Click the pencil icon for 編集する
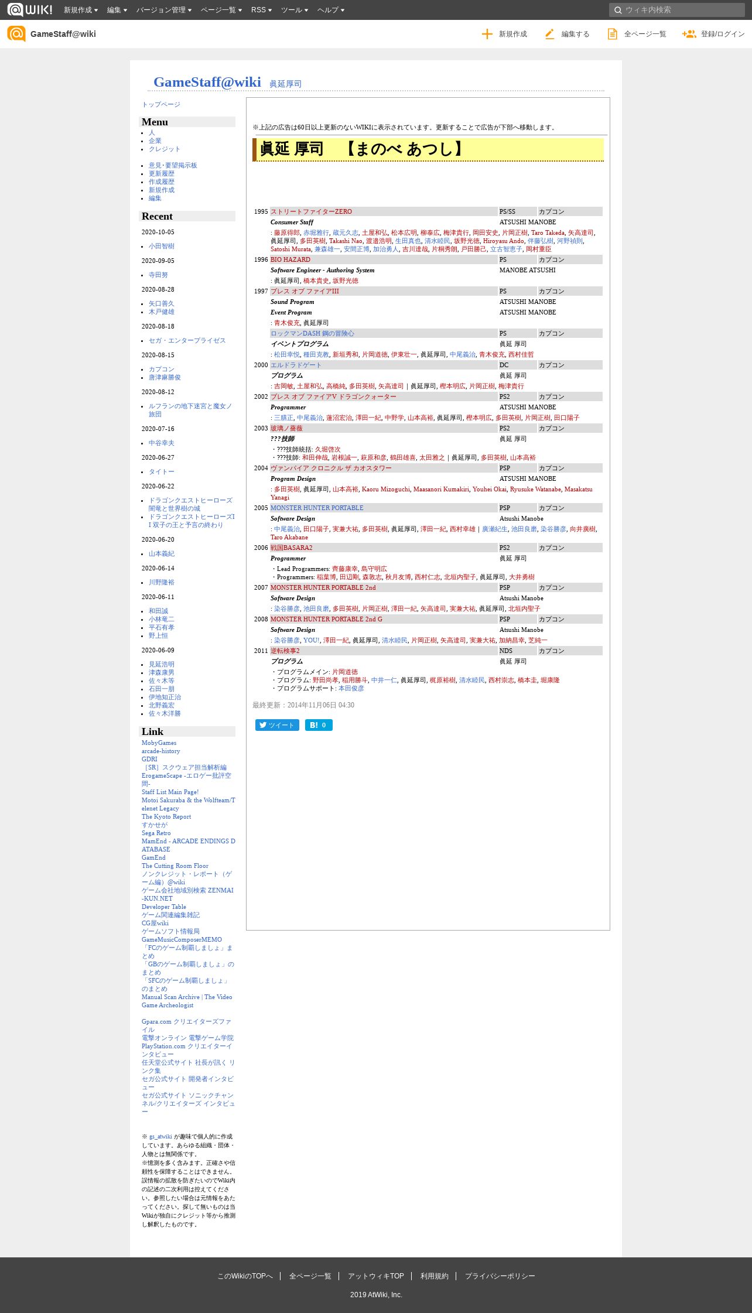Viewport: 752px width, 1313px height. point(549,34)
